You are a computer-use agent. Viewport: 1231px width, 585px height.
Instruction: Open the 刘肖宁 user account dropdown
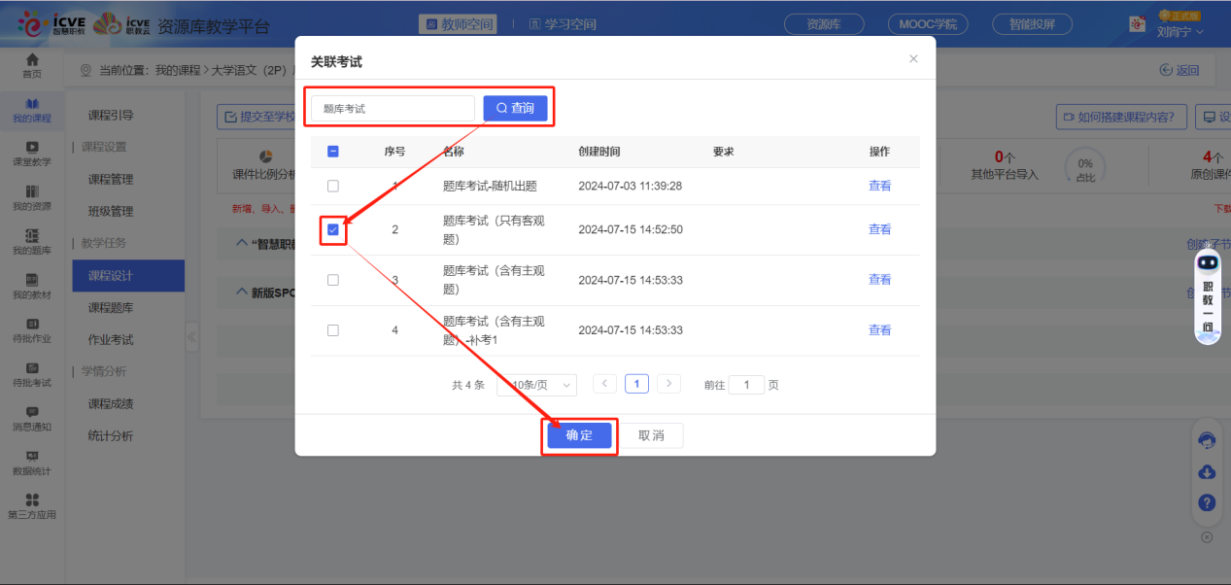coord(1180,32)
